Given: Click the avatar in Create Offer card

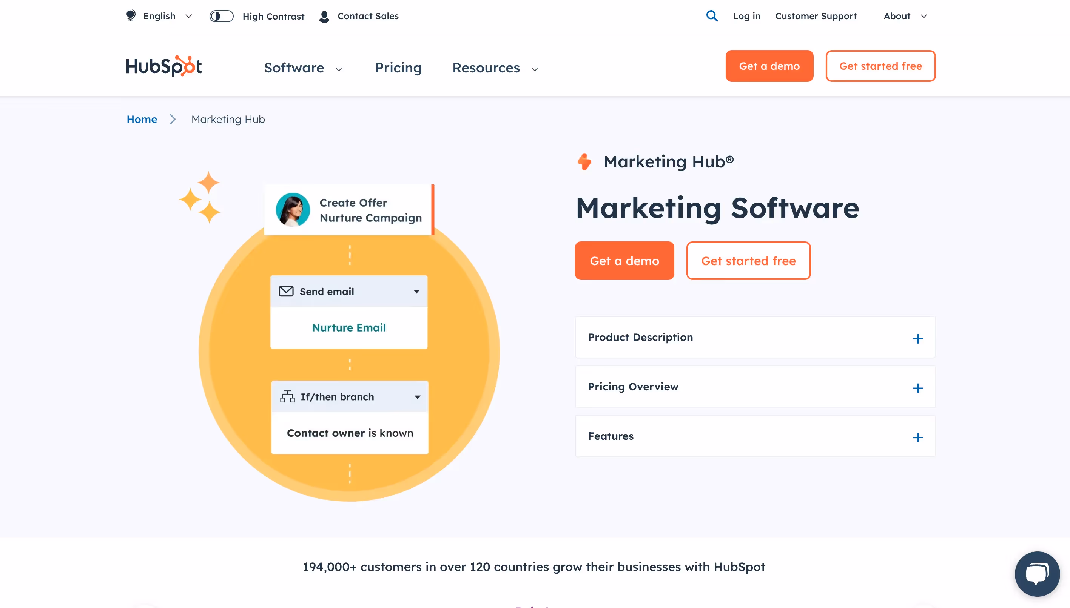Looking at the screenshot, I should click(293, 210).
